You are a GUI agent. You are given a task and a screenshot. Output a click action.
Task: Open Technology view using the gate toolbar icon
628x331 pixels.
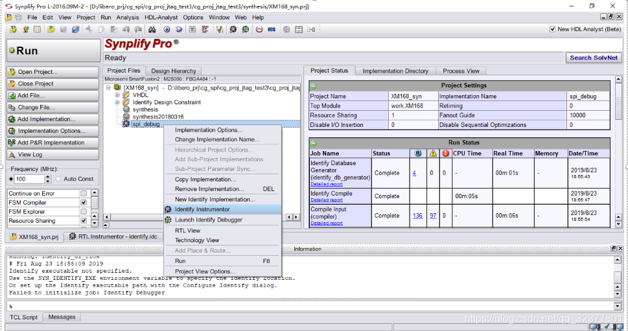tap(179, 29)
